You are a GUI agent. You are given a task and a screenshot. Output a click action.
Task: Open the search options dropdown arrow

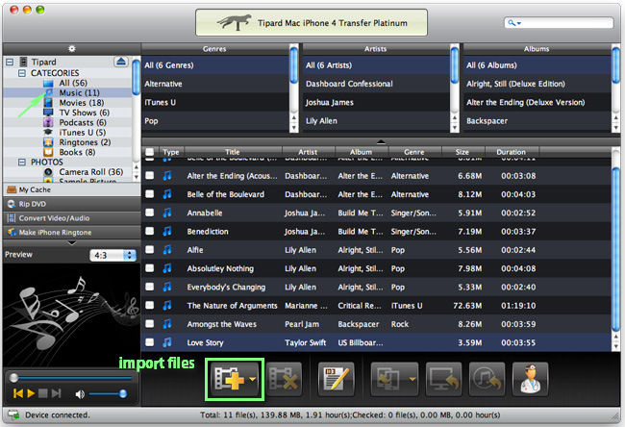[519, 23]
